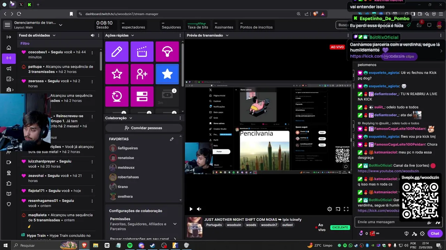This screenshot has width=446, height=250.
Task: Open options for luizzhardpreyer follow event
Action: (92, 161)
